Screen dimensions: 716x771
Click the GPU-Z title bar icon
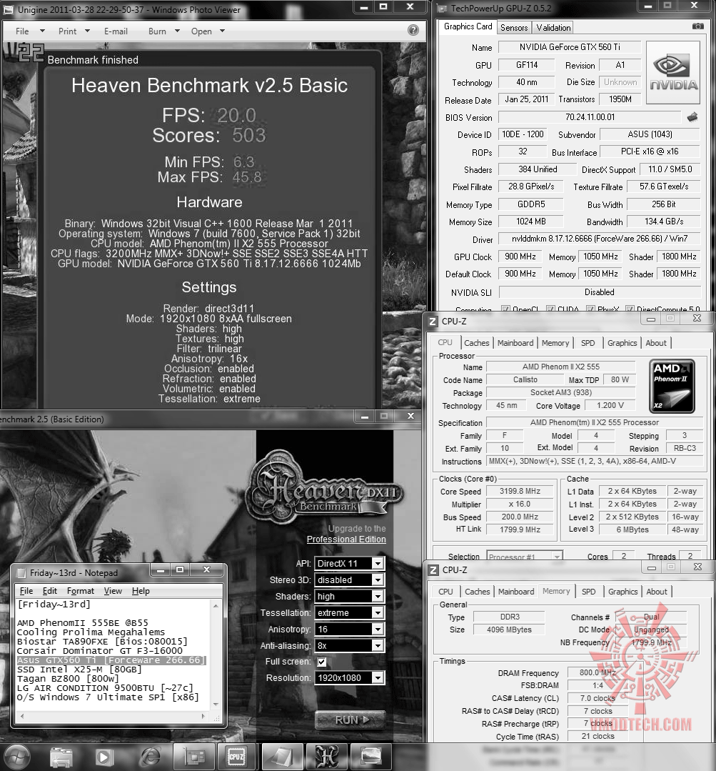tap(442, 9)
